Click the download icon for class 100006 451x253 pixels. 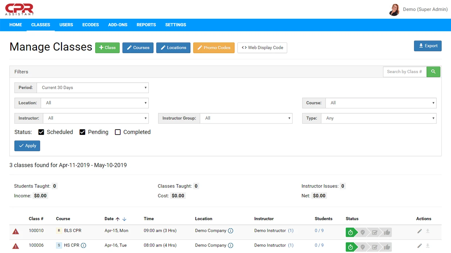point(428,246)
